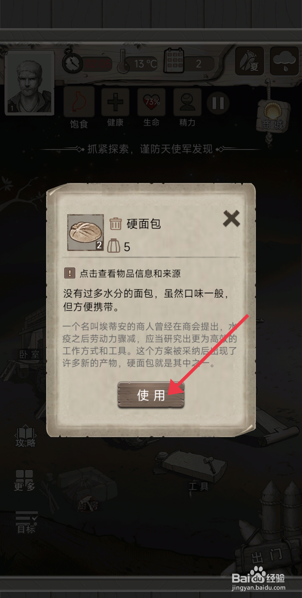Click the hard bread item thumbnail
The width and height of the screenshot is (302, 598).
point(86,232)
